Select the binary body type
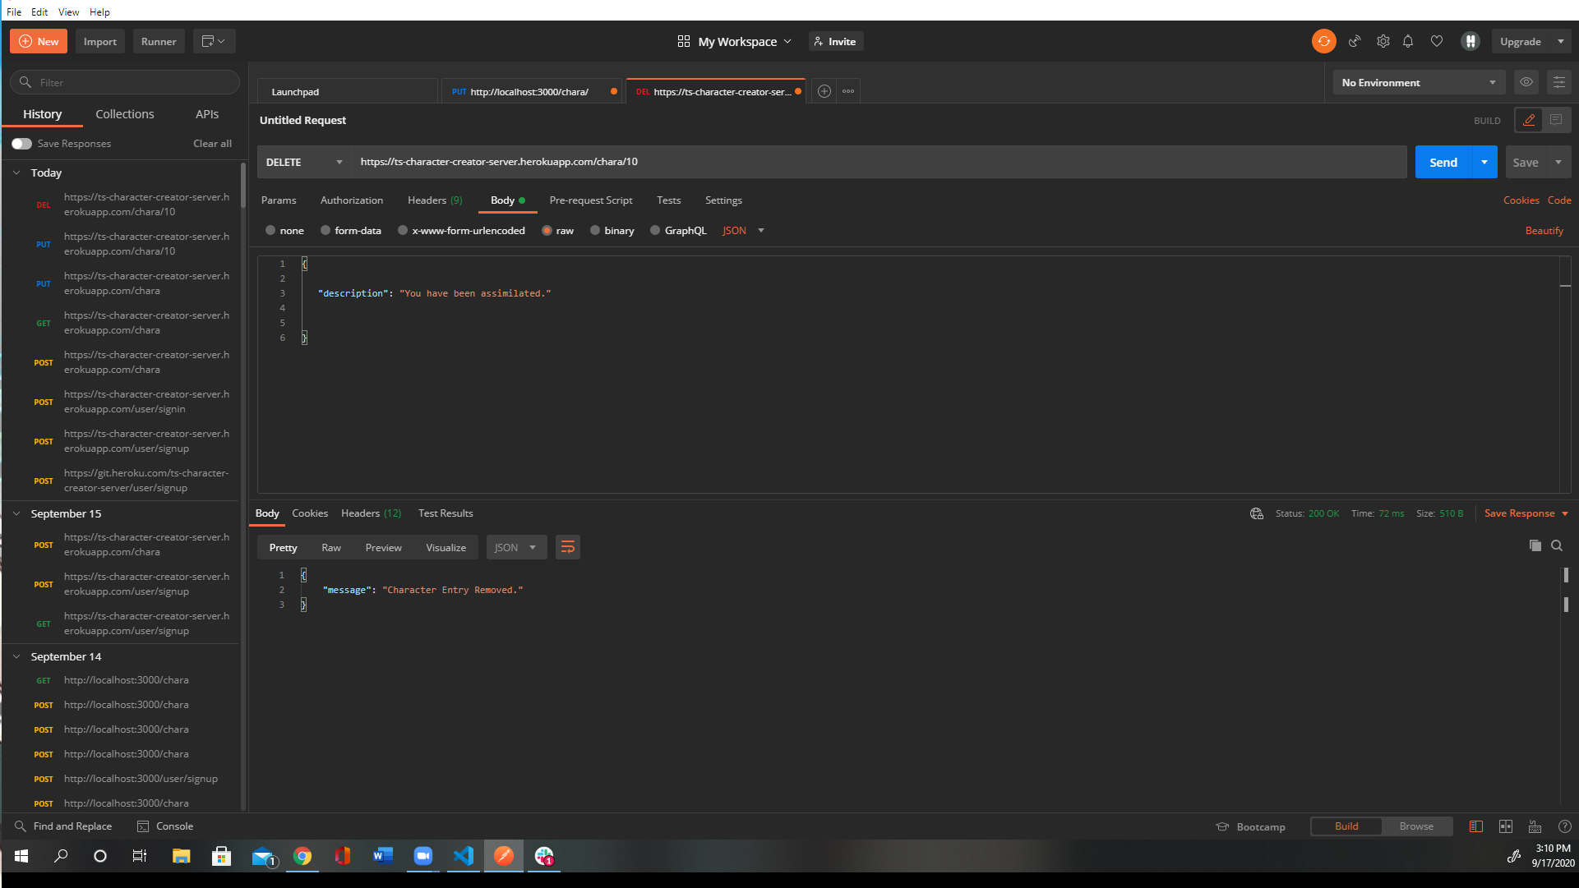The width and height of the screenshot is (1579, 888). click(595, 231)
